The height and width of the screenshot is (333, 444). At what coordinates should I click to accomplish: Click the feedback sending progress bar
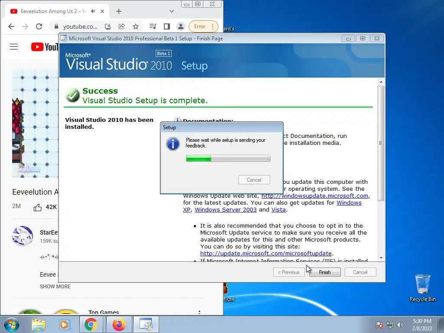coord(228,158)
